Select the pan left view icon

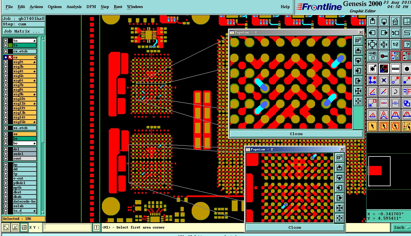coord(372,33)
